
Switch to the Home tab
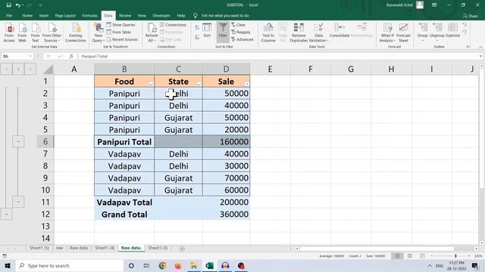point(27,15)
